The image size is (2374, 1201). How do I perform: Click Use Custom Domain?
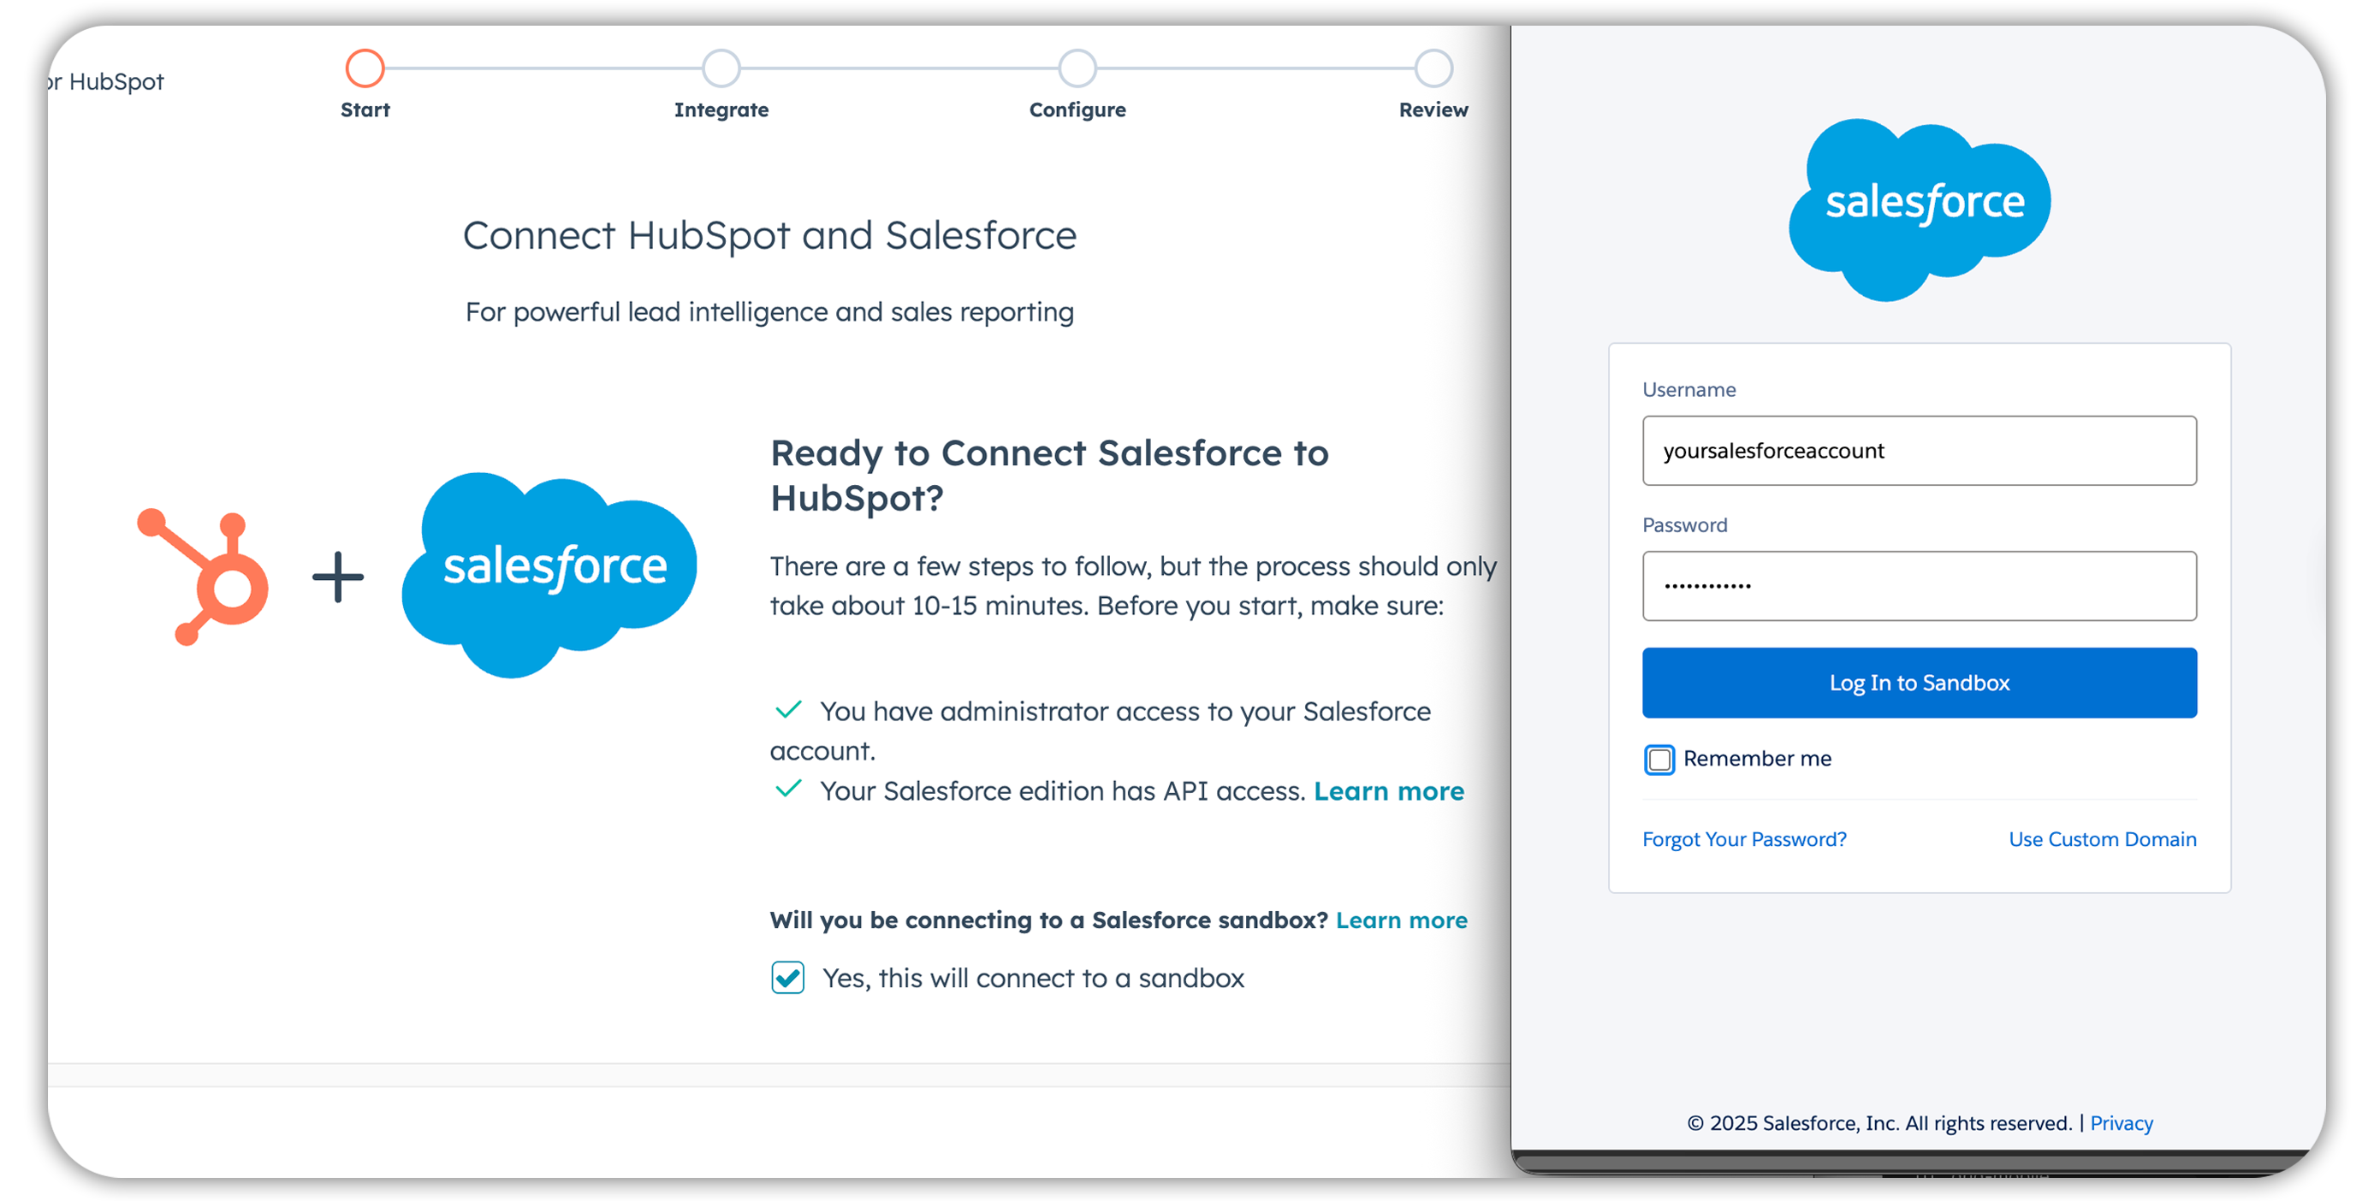coord(2102,839)
